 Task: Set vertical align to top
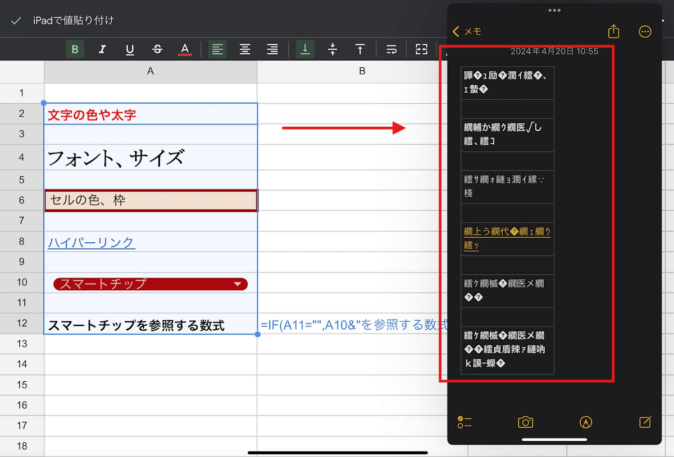click(x=360, y=49)
